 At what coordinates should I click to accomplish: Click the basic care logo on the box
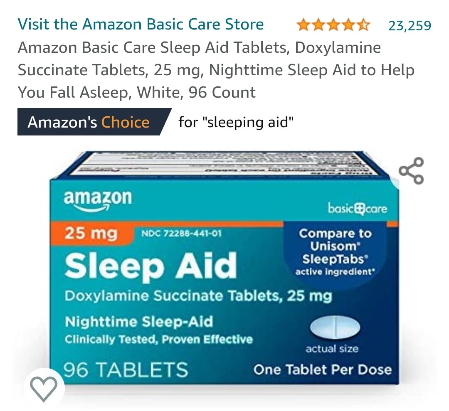(x=358, y=208)
